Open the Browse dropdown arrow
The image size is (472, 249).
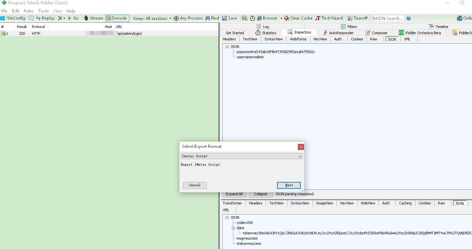(281, 18)
